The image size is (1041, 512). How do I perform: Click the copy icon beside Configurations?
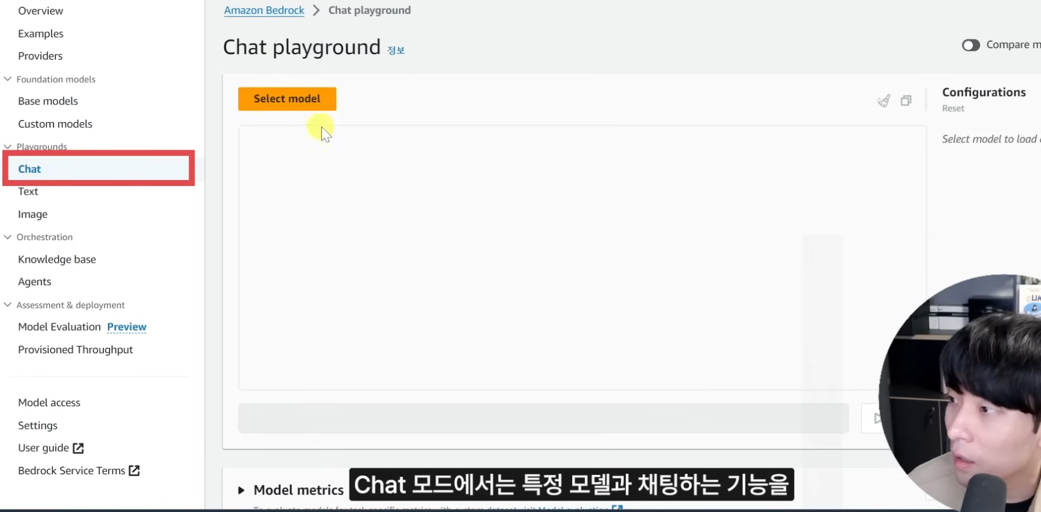click(906, 101)
